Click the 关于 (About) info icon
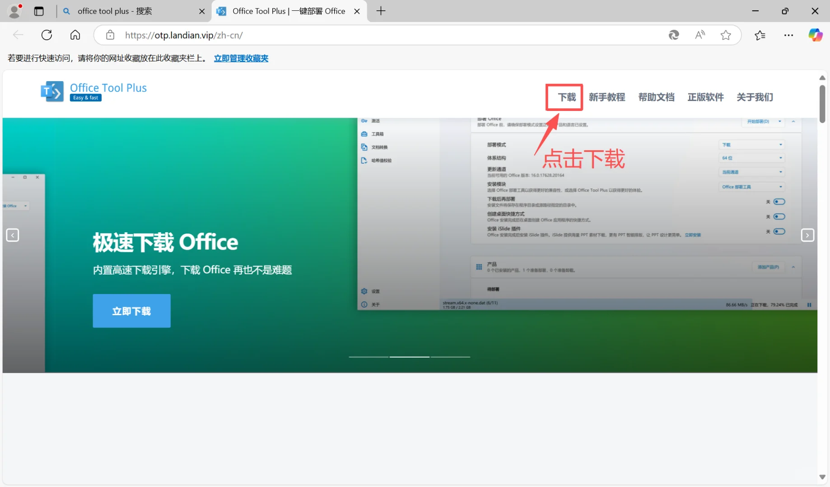 [x=364, y=304]
